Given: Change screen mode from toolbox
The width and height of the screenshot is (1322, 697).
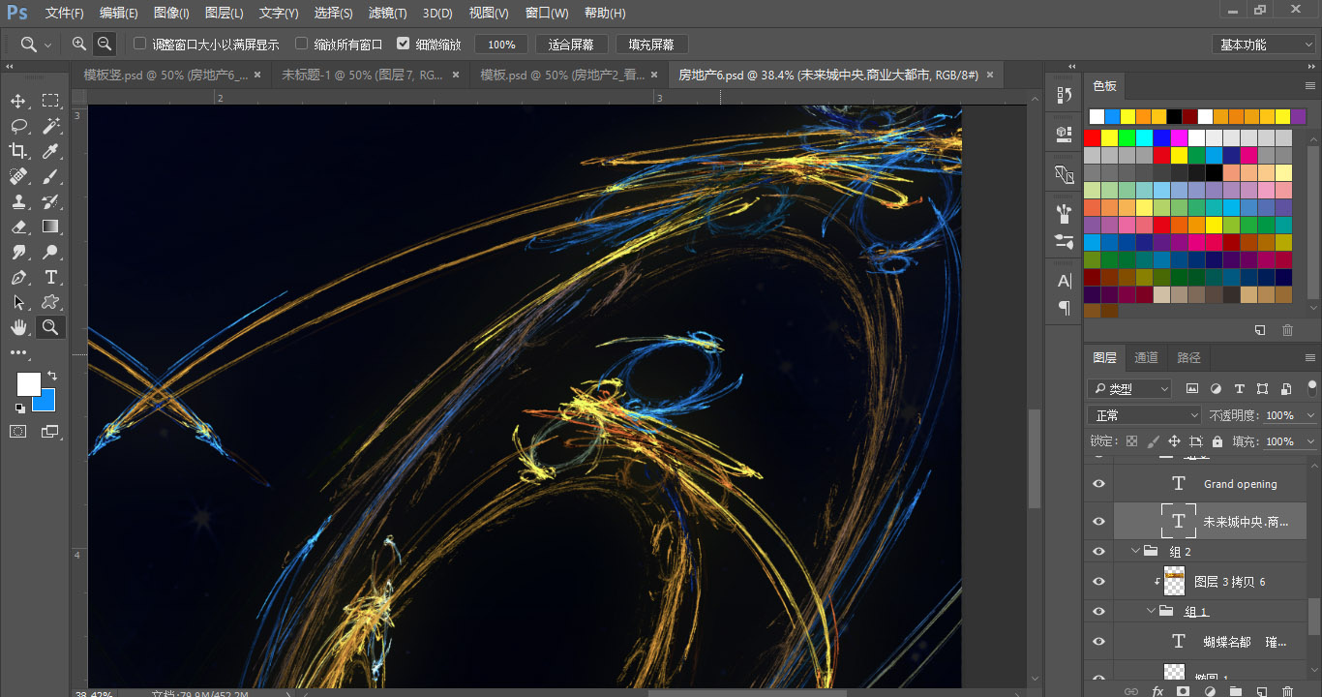Looking at the screenshot, I should pyautogui.click(x=50, y=432).
